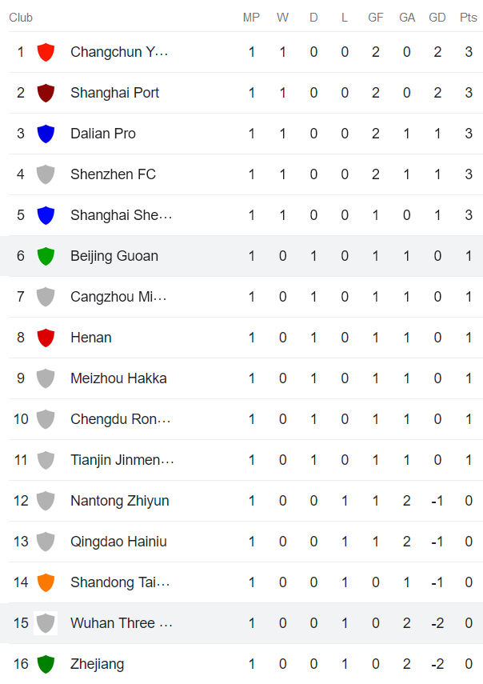The image size is (483, 684).
Task: Click the Club column header
Action: click(x=21, y=17)
